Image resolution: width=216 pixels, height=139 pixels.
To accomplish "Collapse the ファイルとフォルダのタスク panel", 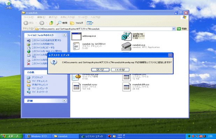I will [64, 35].
